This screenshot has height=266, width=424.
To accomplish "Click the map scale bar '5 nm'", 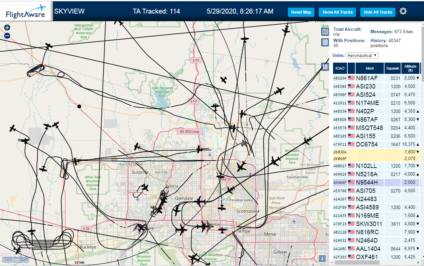I will coord(16,260).
